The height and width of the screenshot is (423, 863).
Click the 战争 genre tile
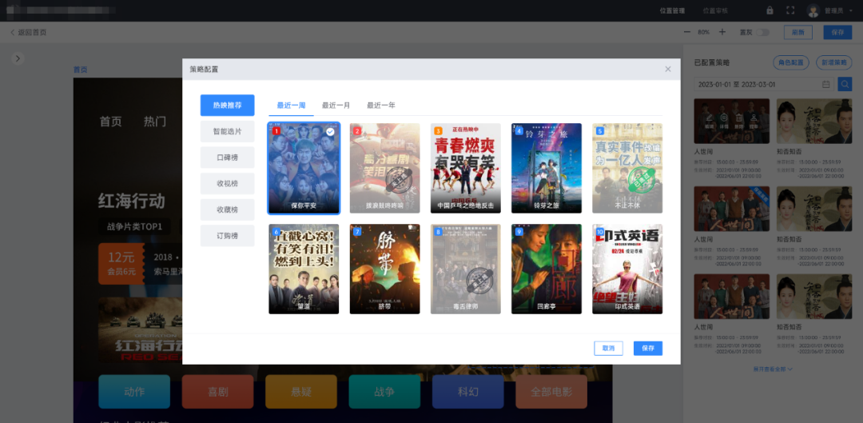(384, 392)
